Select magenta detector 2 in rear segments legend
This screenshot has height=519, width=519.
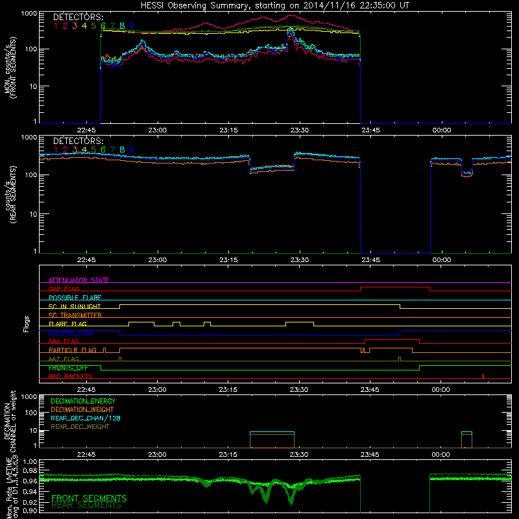point(66,150)
